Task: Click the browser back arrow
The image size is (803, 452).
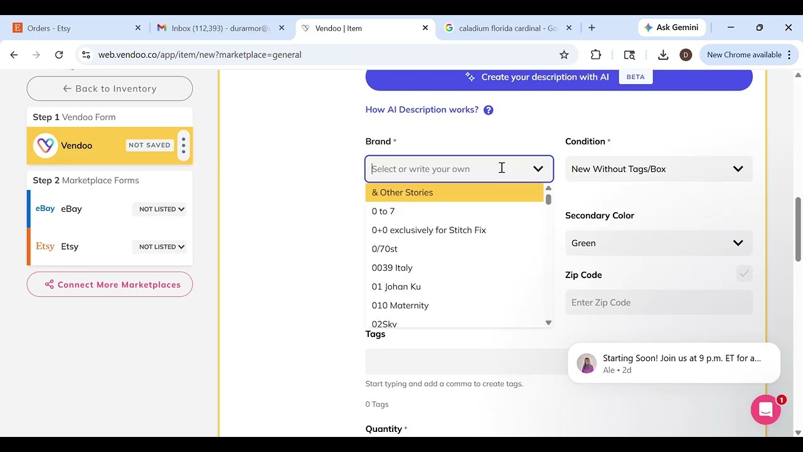Action: (x=14, y=55)
